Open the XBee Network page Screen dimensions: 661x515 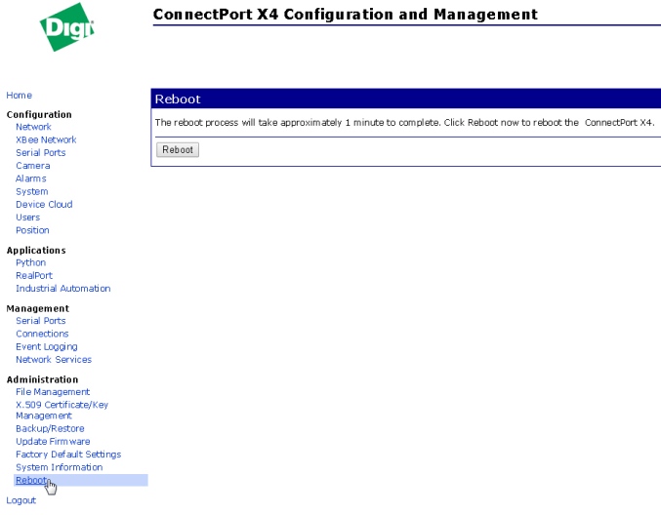(46, 139)
